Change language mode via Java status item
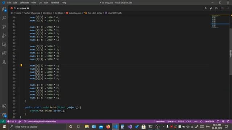 (x=195, y=121)
